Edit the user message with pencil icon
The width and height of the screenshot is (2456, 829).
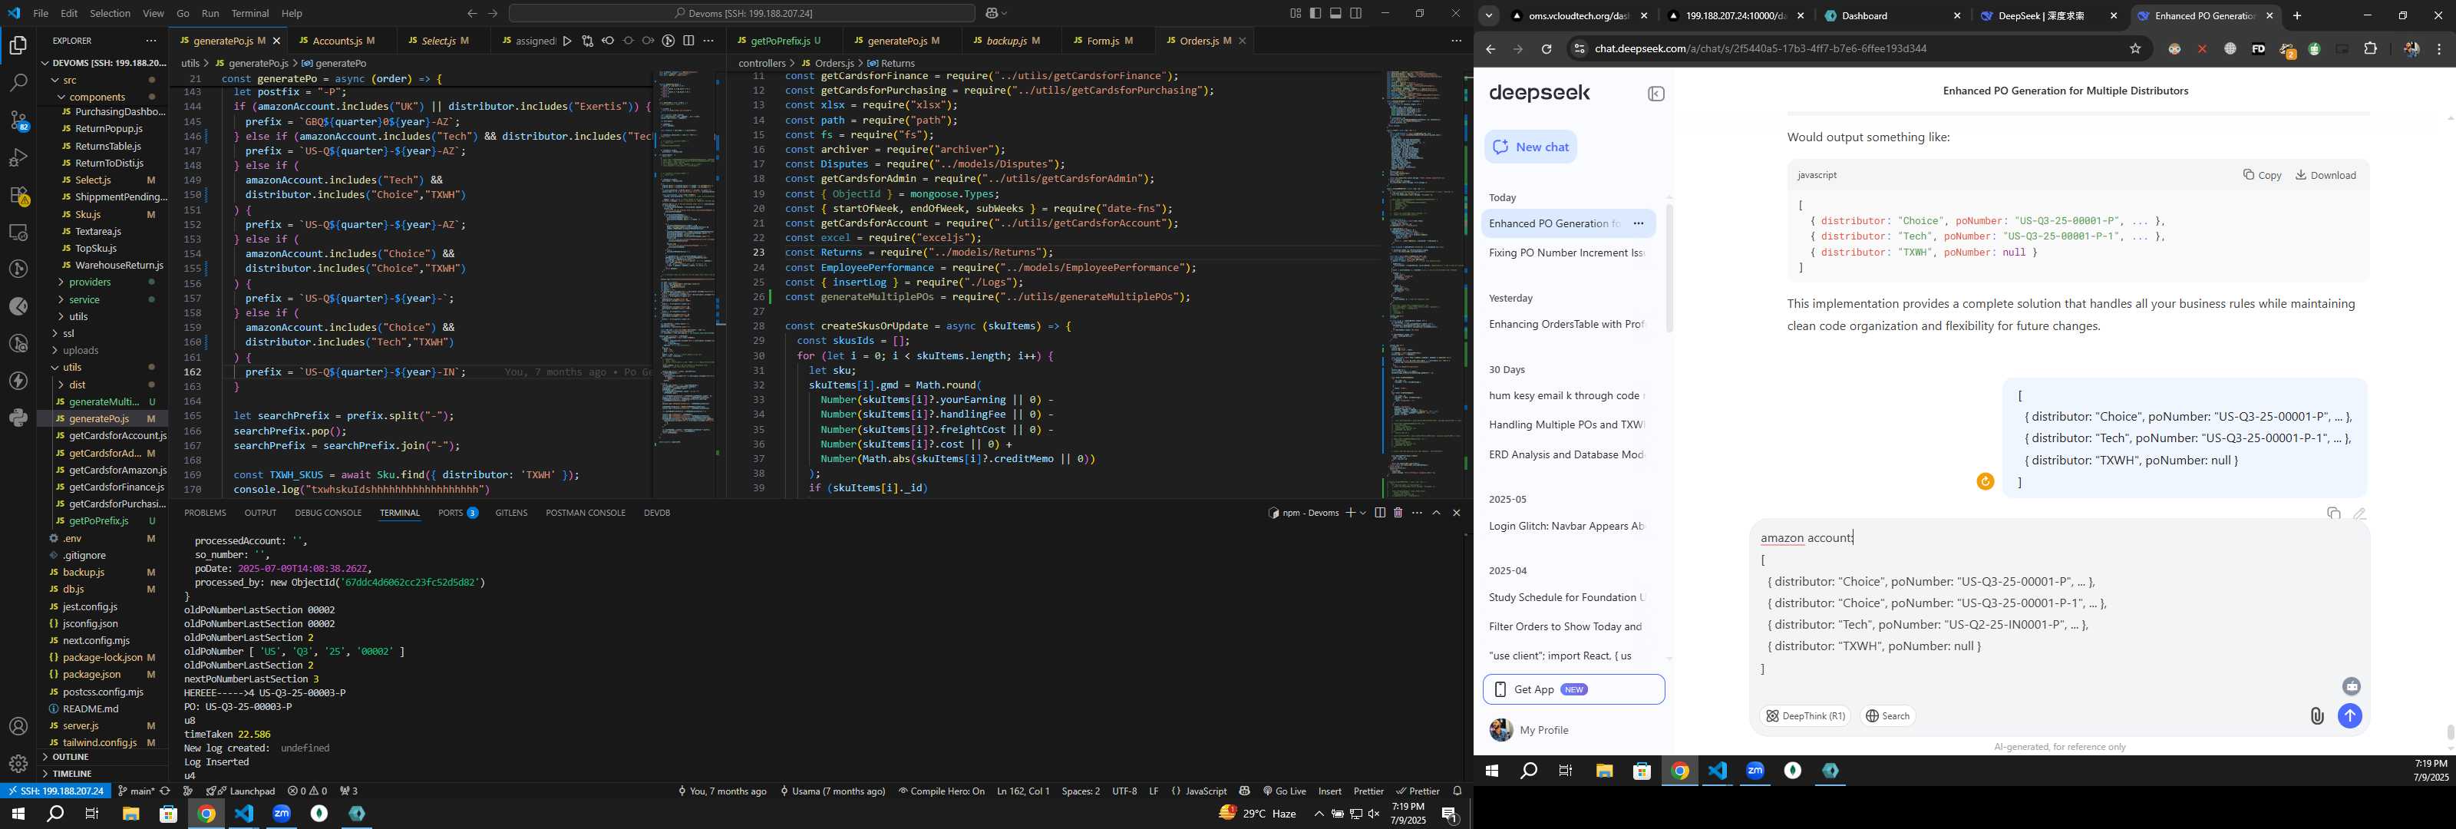2359,514
